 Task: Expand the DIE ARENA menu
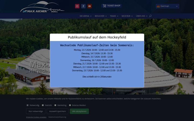pyautogui.click(x=86, y=16)
